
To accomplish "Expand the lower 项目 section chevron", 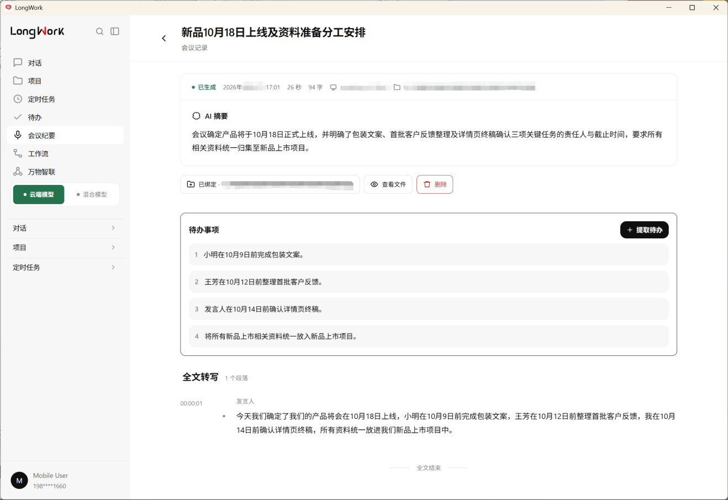I will coord(113,247).
